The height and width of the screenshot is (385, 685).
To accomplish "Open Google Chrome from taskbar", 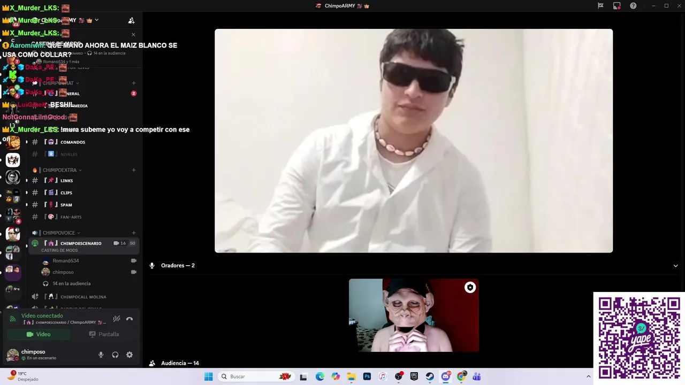I will 461,377.
